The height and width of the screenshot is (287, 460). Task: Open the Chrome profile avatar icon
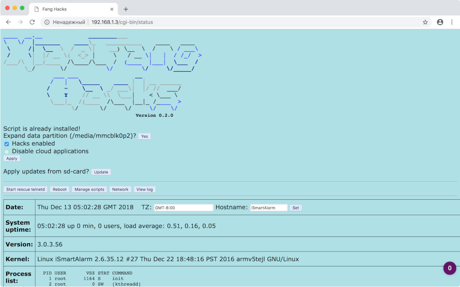coord(440,22)
